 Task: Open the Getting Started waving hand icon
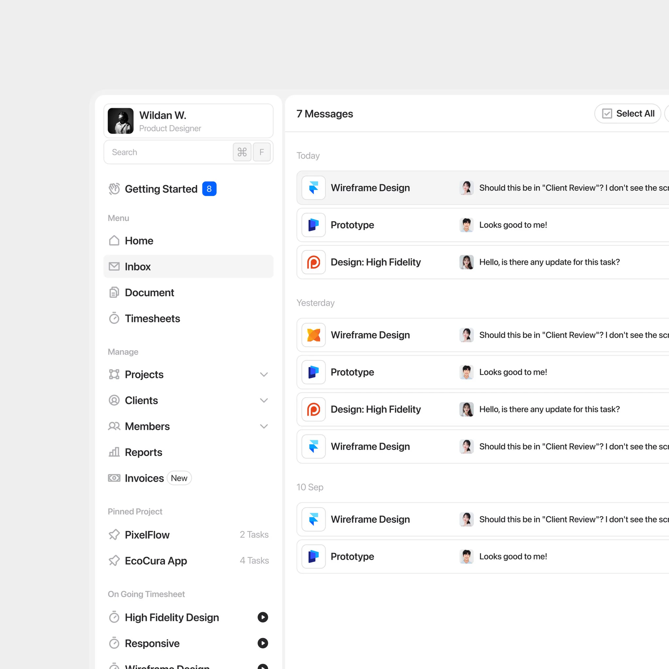click(114, 189)
